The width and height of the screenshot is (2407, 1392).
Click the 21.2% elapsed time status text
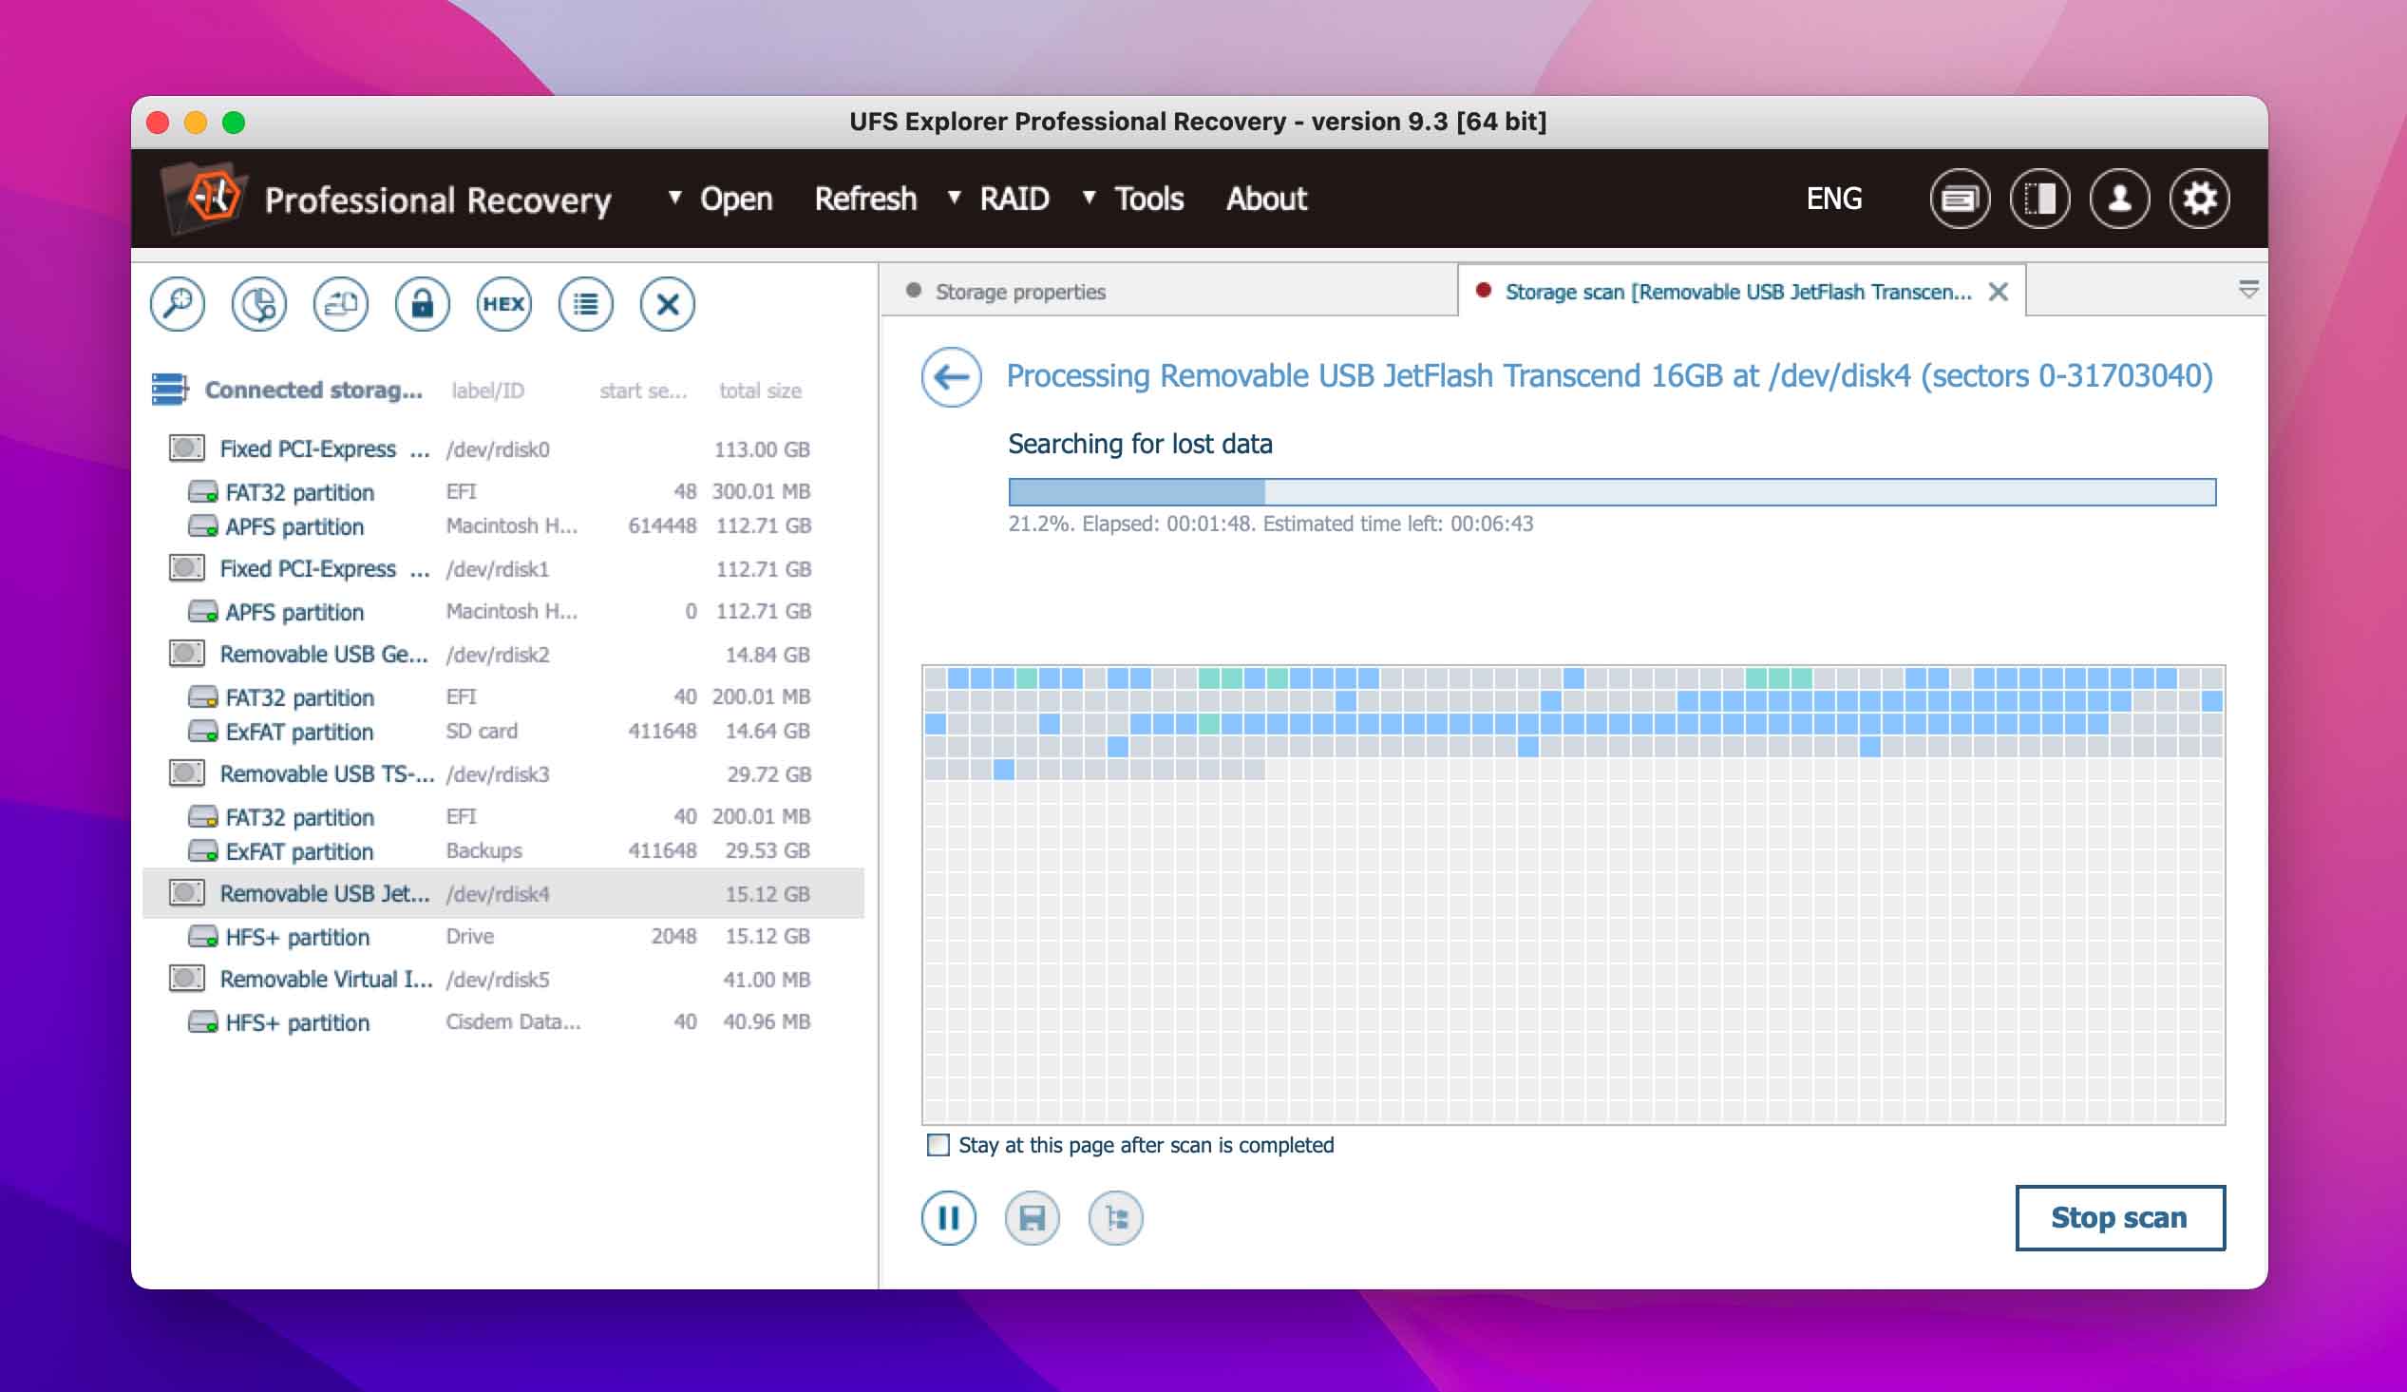click(1270, 524)
